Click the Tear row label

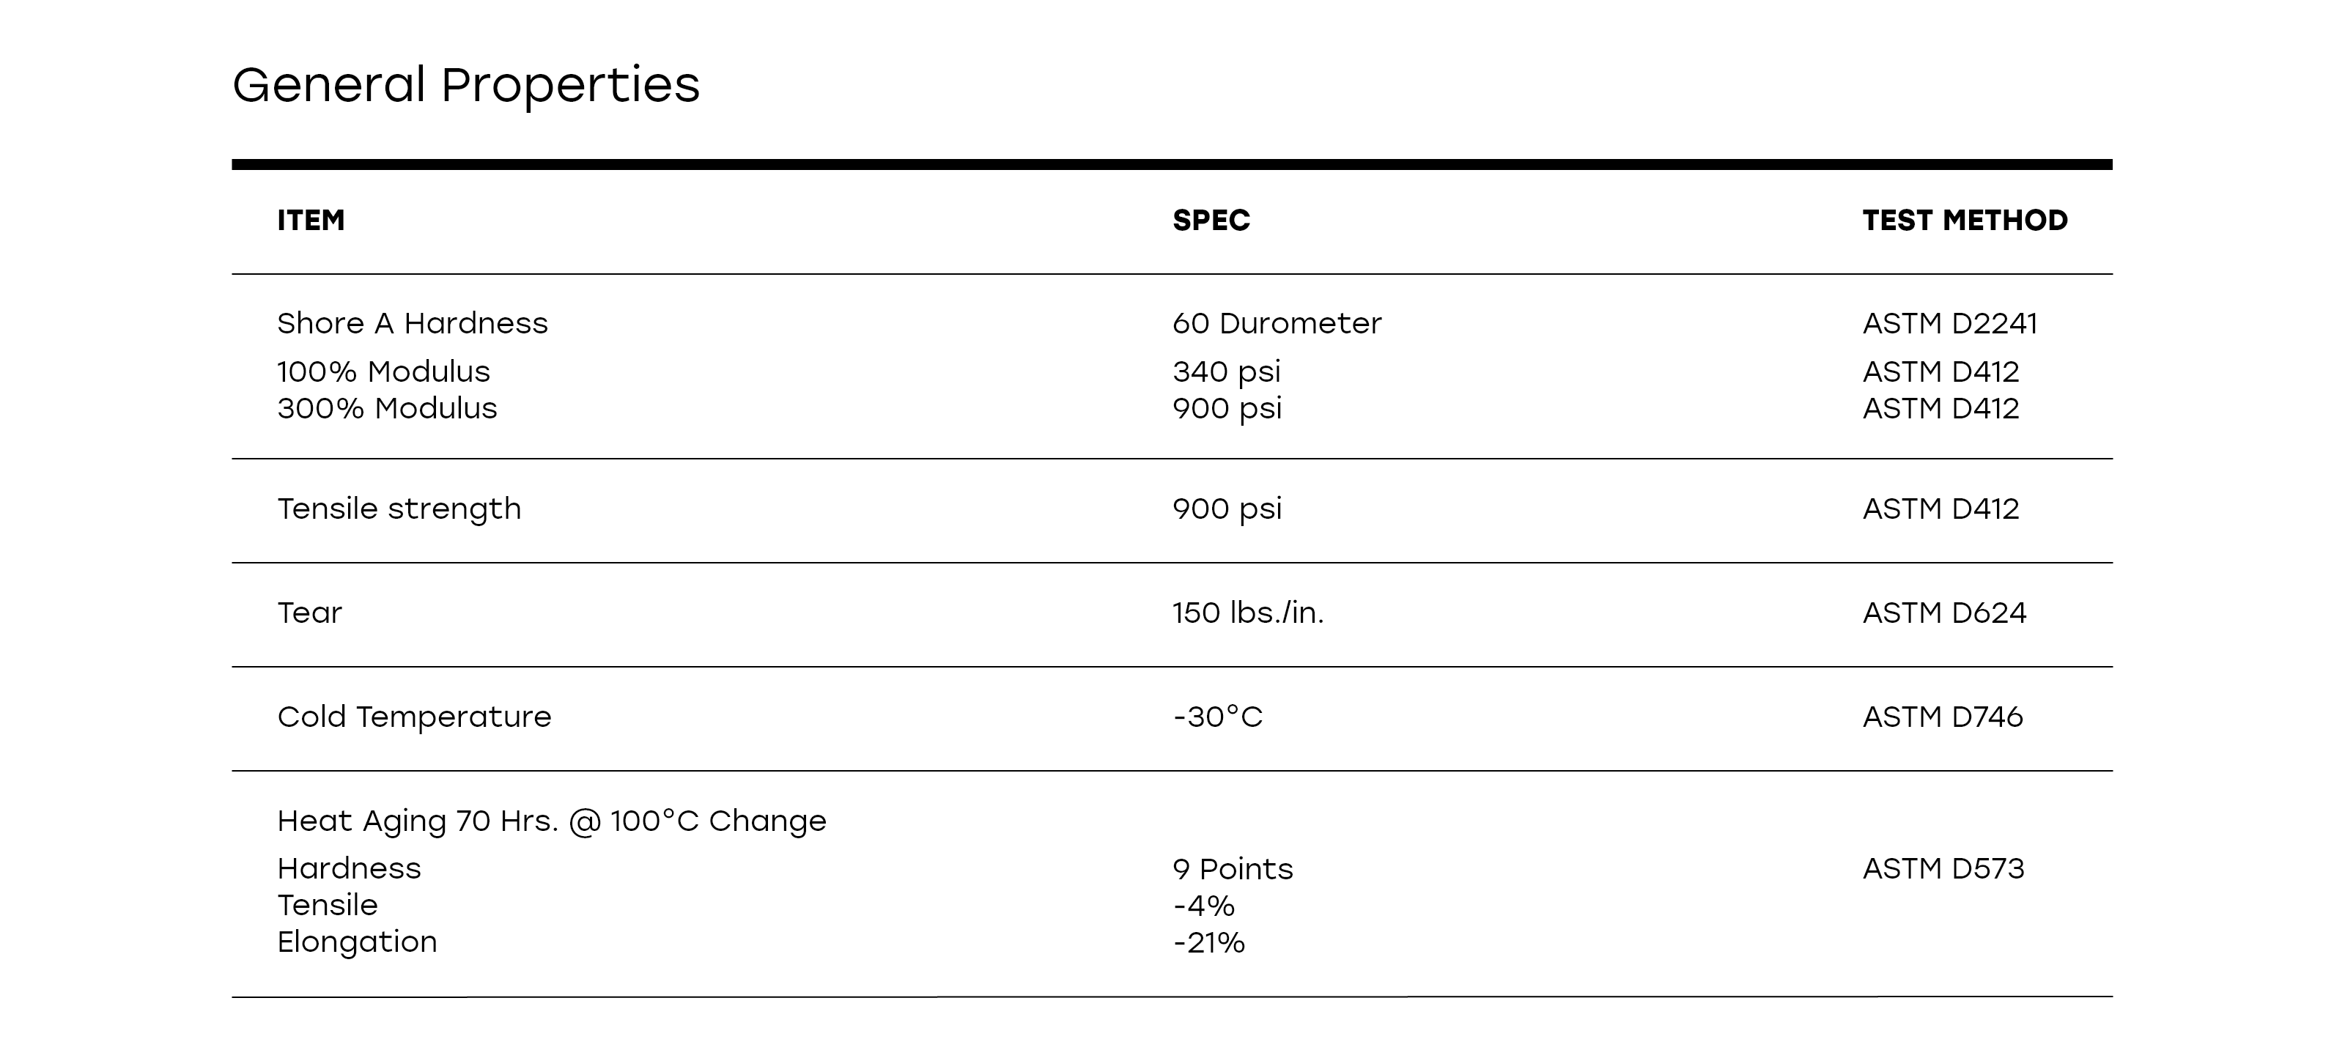[309, 613]
